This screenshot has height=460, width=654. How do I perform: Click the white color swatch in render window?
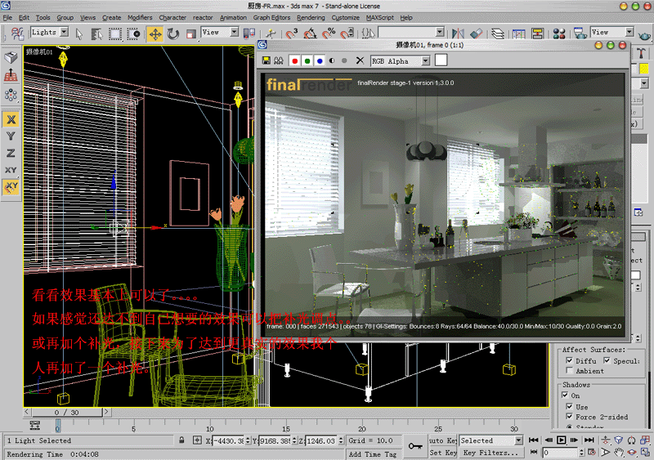point(441,60)
